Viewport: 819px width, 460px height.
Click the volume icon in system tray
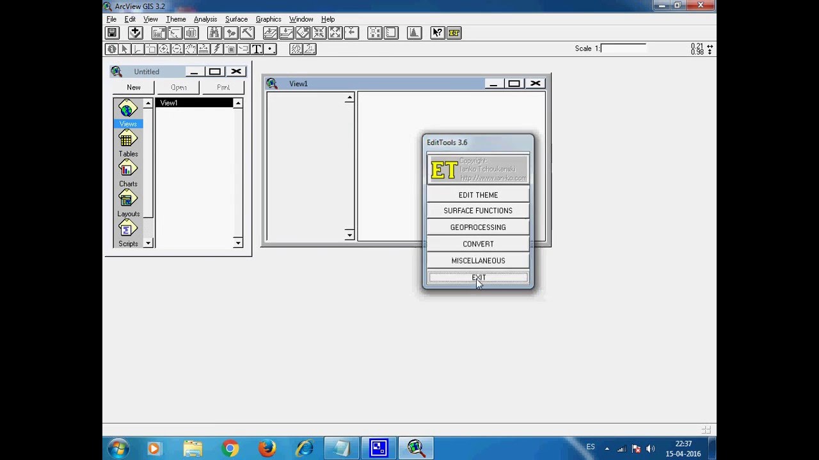651,448
